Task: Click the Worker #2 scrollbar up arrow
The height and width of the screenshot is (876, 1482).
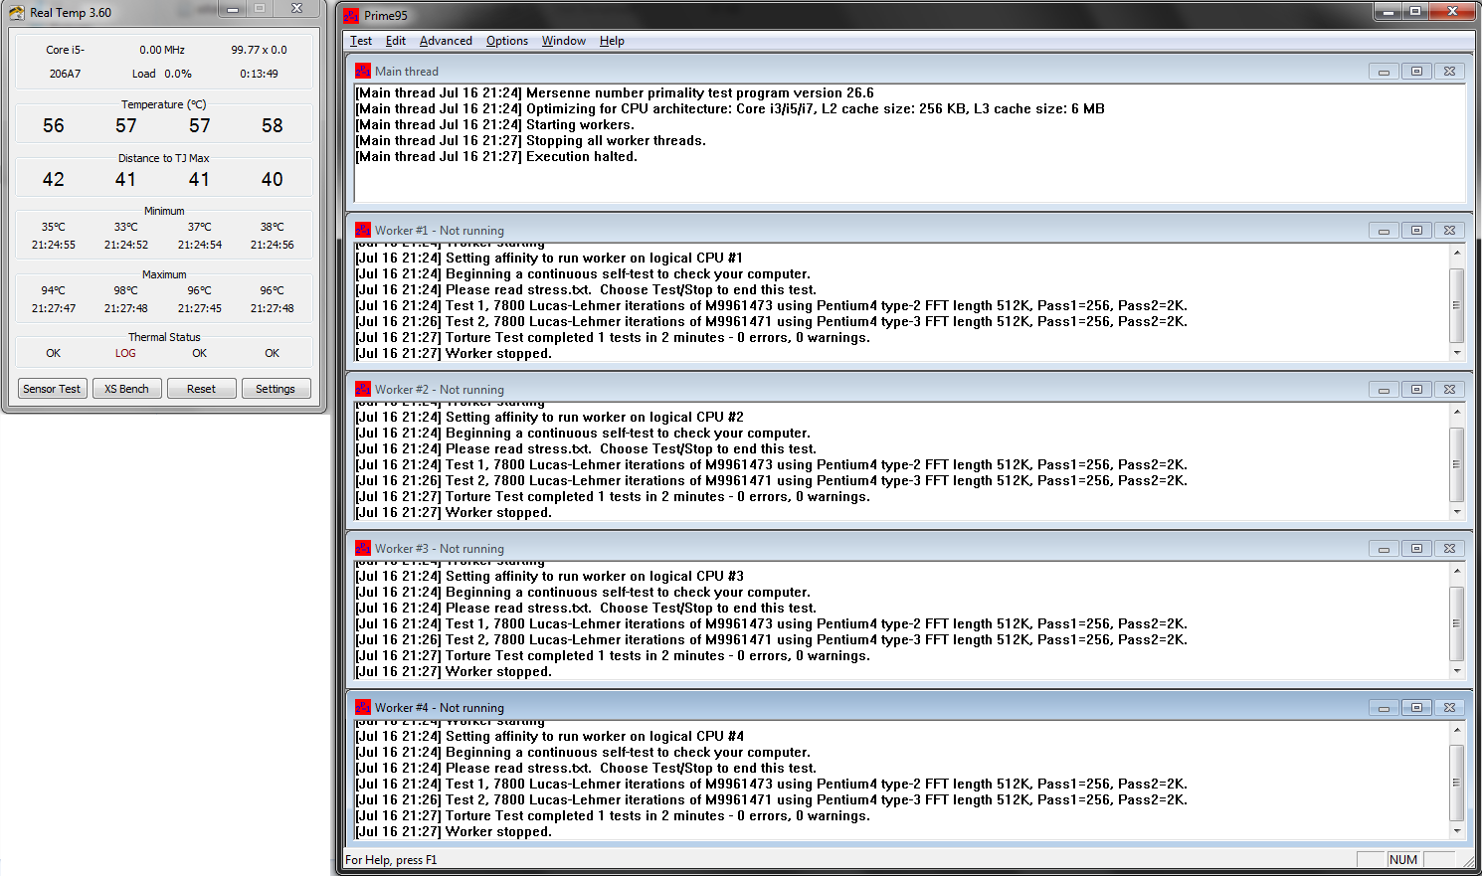Action: [1457, 412]
